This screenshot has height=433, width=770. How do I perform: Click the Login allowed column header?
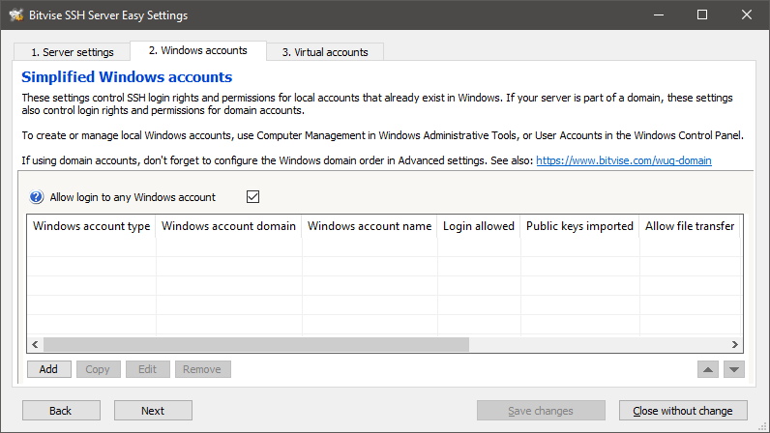[x=479, y=226]
